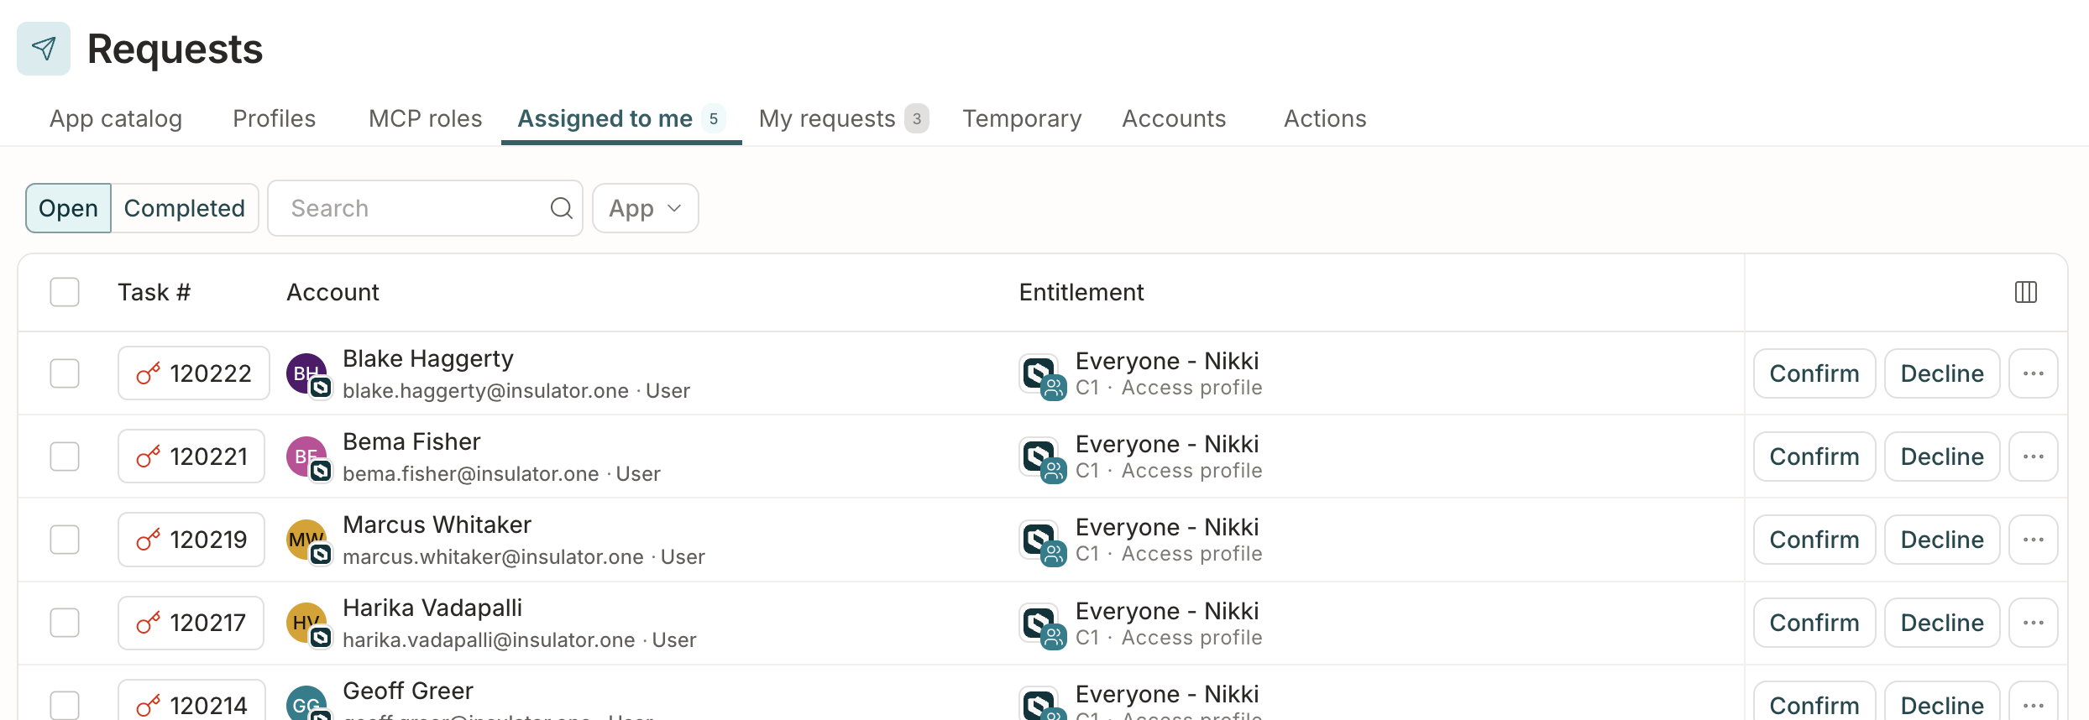The width and height of the screenshot is (2089, 720).
Task: Switch to the Completed filter
Action: tap(185, 208)
